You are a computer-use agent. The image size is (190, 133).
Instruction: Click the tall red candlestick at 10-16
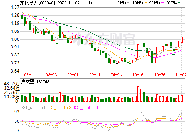(138, 51)
